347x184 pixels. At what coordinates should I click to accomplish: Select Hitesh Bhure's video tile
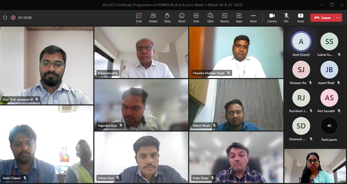(x=236, y=105)
